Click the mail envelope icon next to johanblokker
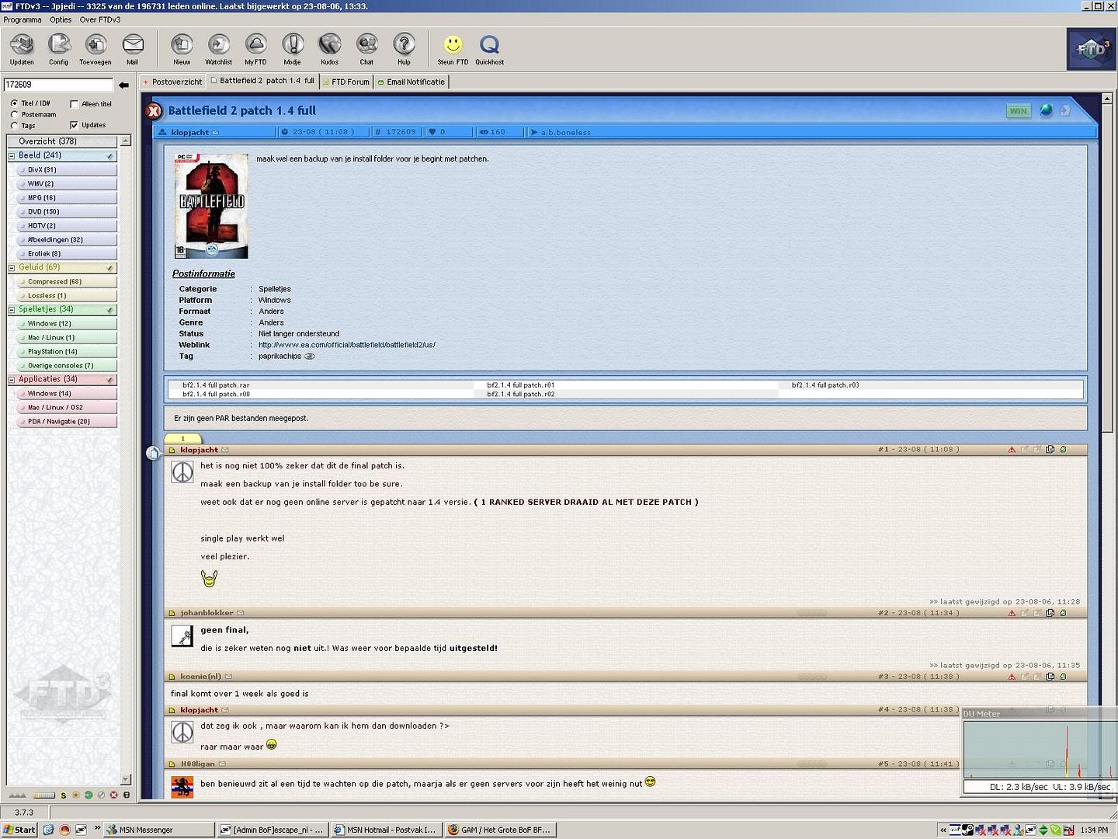Viewport: 1118px width, 839px height. click(x=241, y=613)
